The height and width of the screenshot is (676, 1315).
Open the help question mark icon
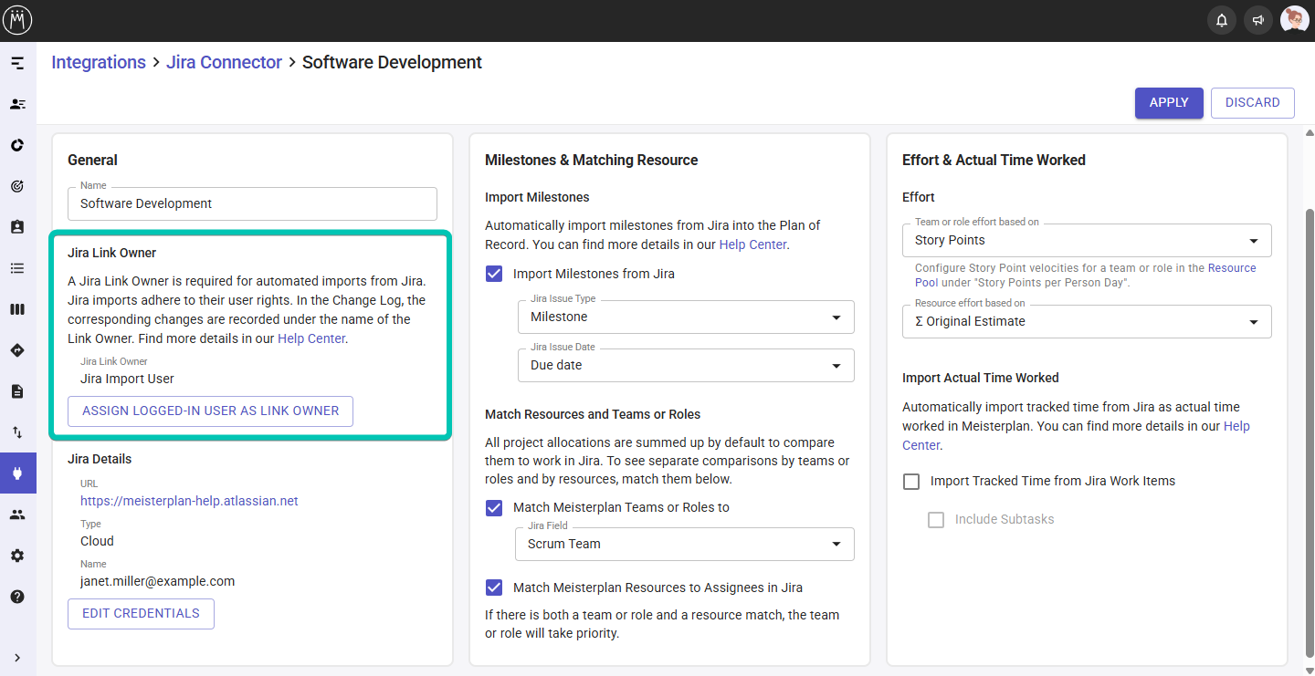[17, 597]
